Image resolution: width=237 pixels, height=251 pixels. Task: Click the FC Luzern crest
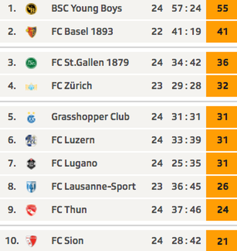coord(31,141)
